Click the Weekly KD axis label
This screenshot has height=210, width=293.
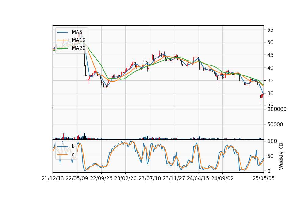tap(281, 156)
